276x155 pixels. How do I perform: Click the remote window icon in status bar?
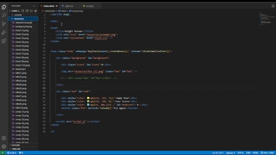(x=3, y=153)
